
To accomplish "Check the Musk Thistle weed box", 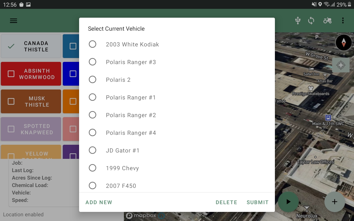I will (11, 101).
